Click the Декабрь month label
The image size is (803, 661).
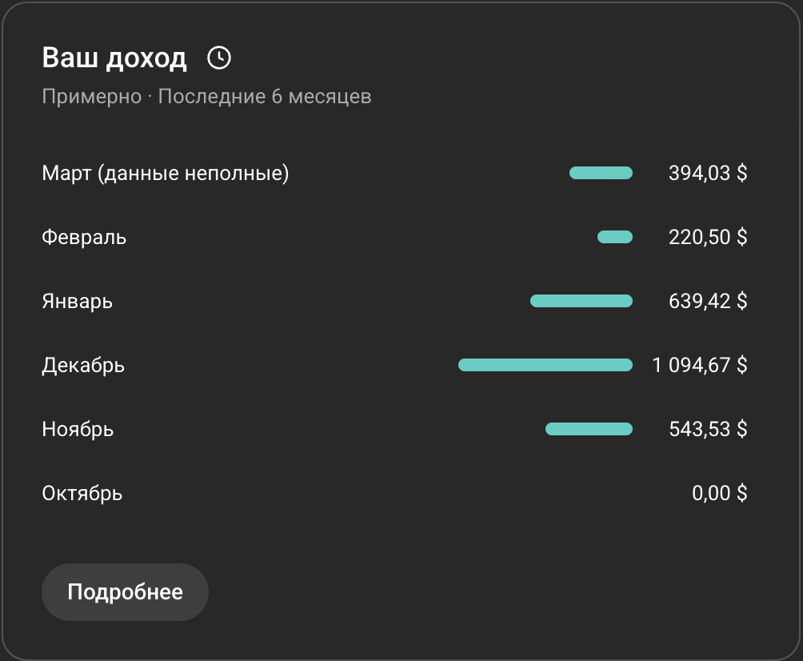point(83,366)
